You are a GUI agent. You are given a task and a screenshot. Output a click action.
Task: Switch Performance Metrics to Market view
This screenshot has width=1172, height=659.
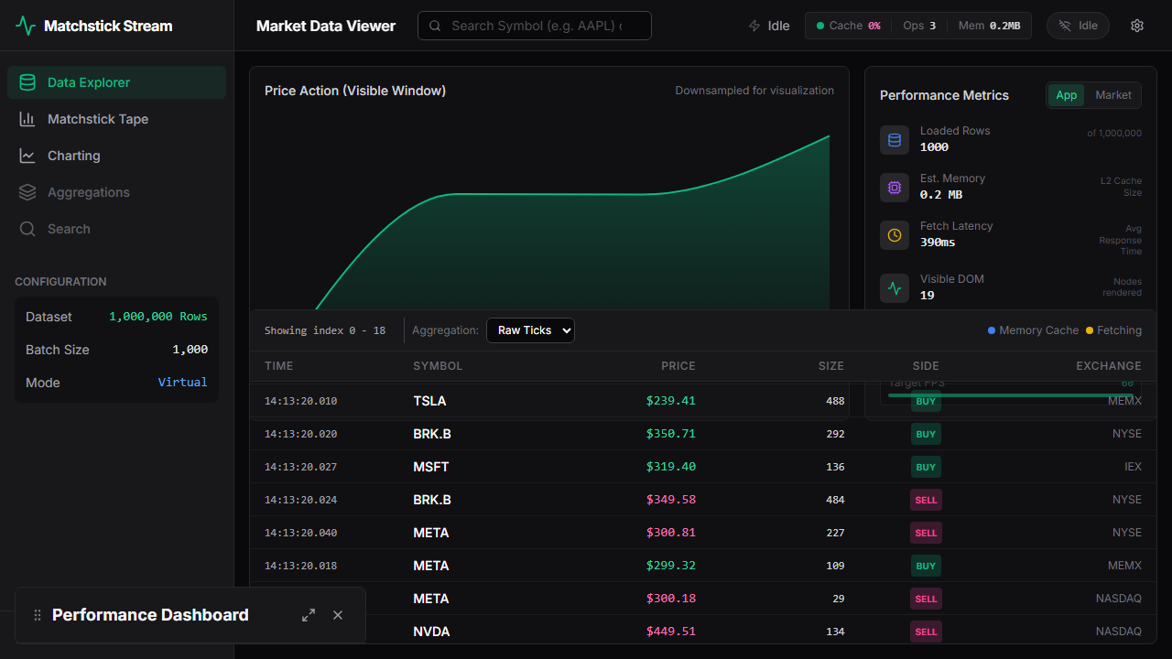click(1113, 94)
